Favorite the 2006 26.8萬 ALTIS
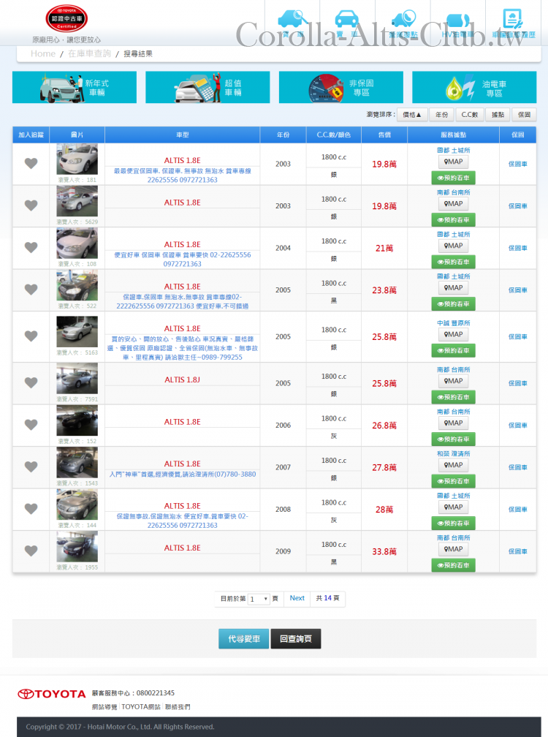 point(31,425)
